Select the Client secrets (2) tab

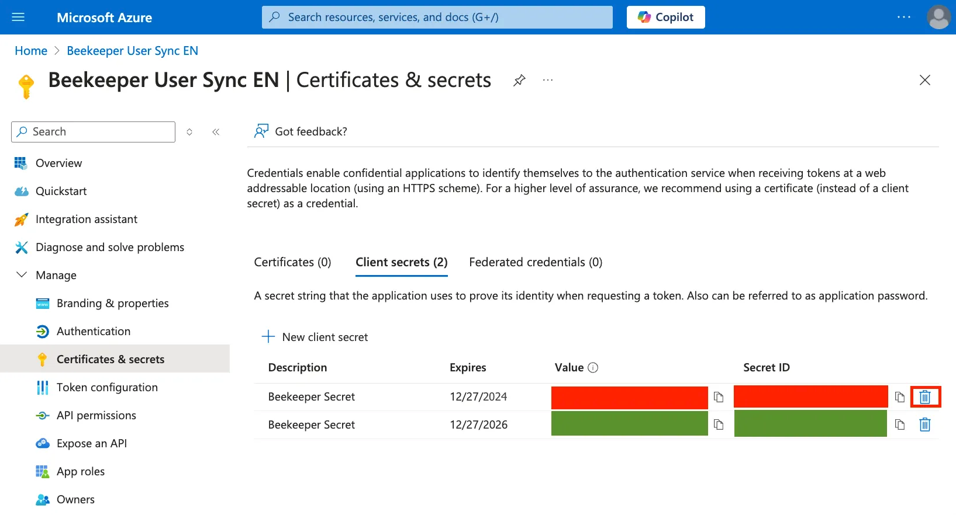(x=402, y=262)
